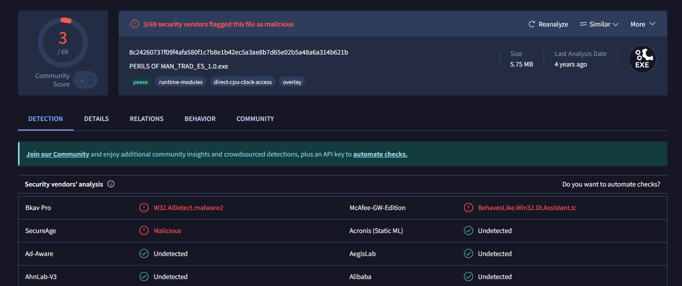Click the file hash 8c24260737f09f4a…

238,52
